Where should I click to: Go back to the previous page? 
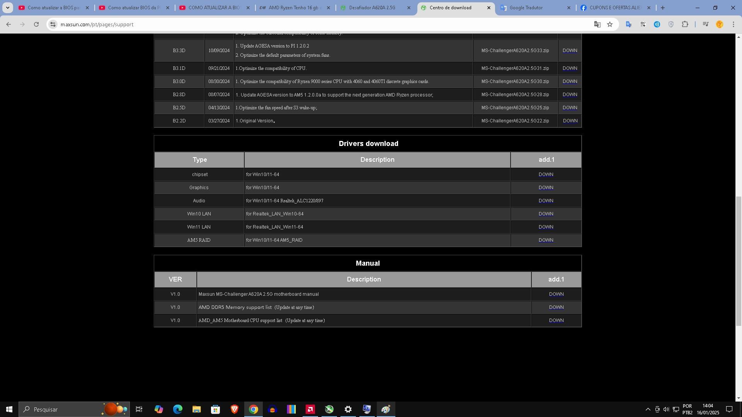pyautogui.click(x=9, y=24)
